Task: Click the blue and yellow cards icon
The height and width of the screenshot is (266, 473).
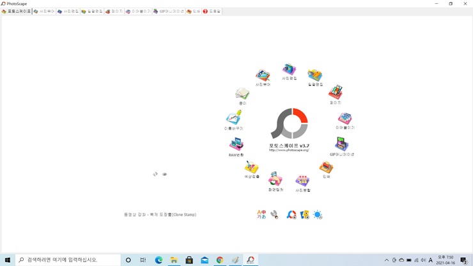Action: (x=305, y=215)
